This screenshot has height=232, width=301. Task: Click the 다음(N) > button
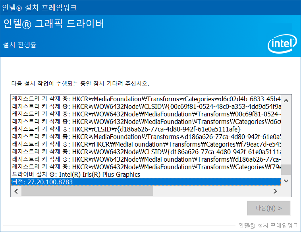tap(269, 208)
